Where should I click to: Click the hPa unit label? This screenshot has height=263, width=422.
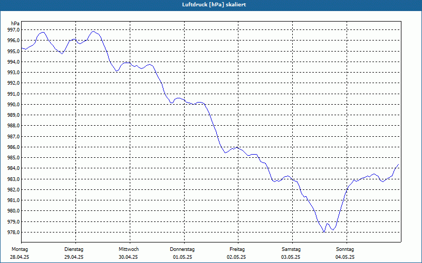tap(15, 24)
